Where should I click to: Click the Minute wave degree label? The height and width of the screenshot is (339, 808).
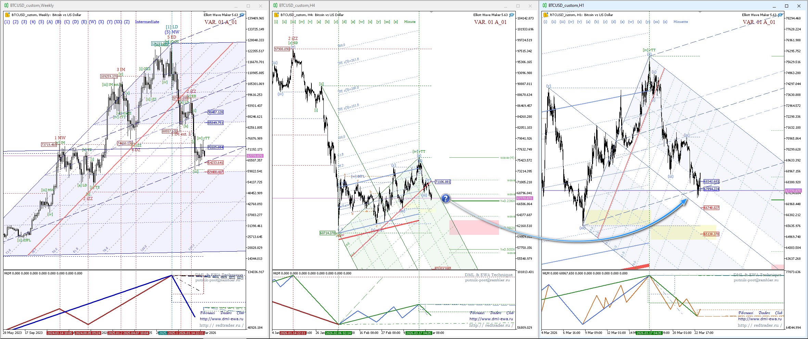(410, 22)
